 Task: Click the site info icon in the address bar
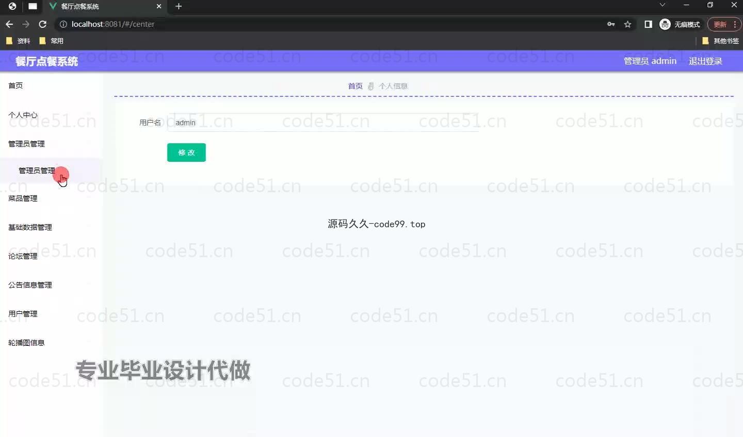pyautogui.click(x=63, y=24)
